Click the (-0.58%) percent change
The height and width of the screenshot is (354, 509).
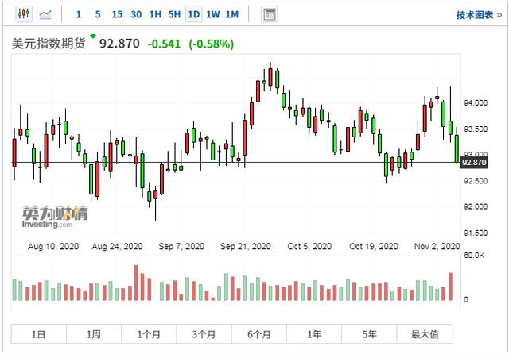[212, 44]
